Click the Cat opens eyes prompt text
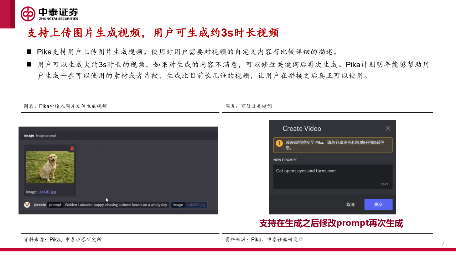The image size is (456, 256). point(306,171)
